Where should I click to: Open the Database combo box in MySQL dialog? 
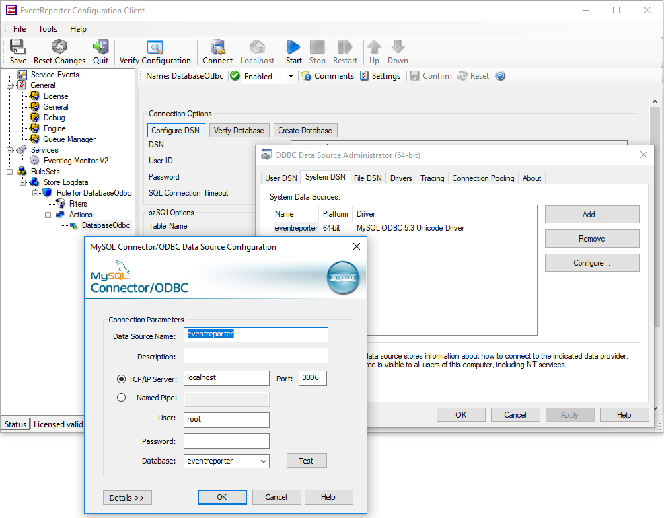[x=264, y=461]
